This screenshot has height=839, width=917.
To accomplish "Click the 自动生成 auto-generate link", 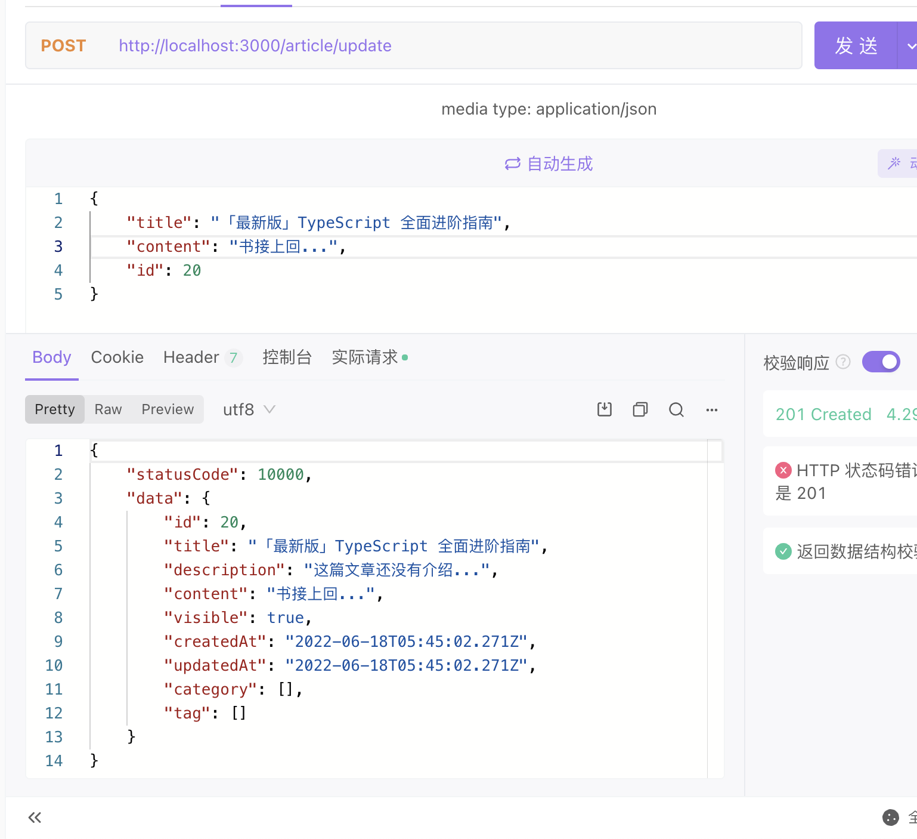I will pos(549,164).
